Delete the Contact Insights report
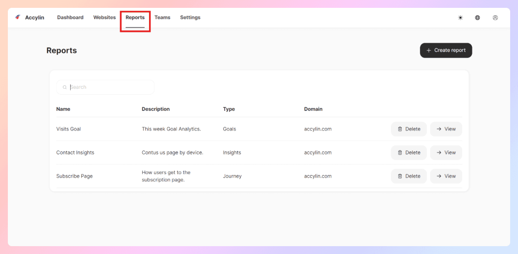Viewport: 518px width, 254px height. (x=409, y=152)
